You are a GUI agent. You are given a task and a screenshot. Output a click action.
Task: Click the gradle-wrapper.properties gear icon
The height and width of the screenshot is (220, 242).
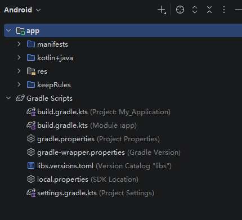coord(31,152)
